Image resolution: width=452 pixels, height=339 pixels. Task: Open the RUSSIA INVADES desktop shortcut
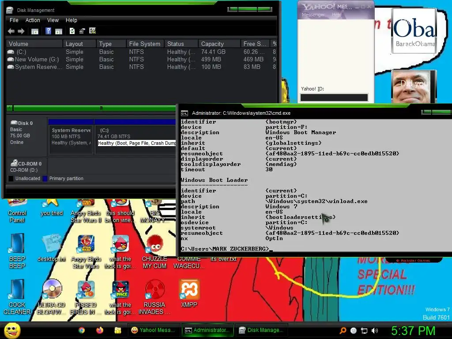154,297
